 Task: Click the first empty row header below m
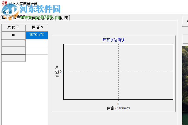14,43
